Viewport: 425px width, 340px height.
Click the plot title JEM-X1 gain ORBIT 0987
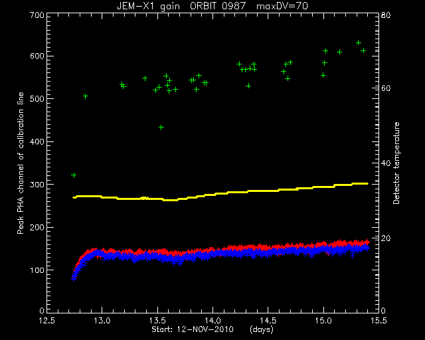181,6
